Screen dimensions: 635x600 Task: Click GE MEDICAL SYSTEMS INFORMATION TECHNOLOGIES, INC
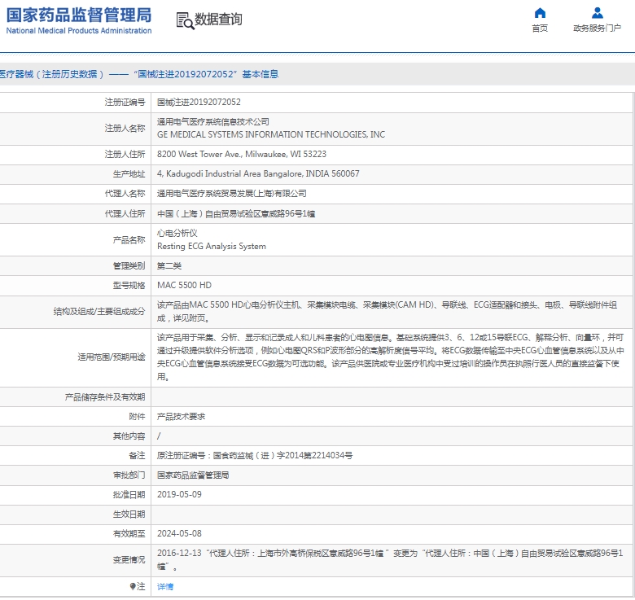[271, 134]
